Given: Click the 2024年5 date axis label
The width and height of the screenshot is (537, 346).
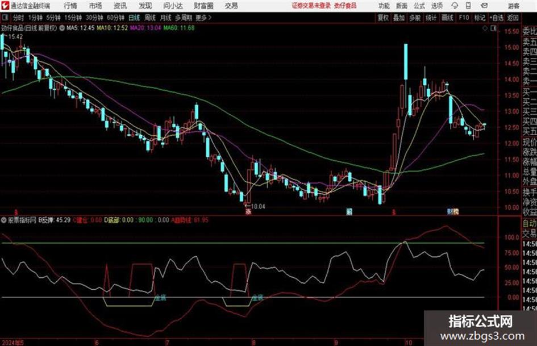Looking at the screenshot, I should click(13, 343).
